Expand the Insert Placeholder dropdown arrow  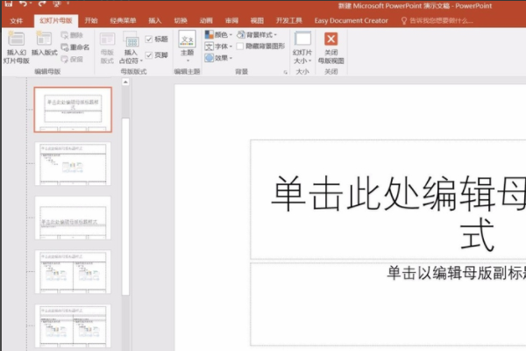(x=141, y=61)
